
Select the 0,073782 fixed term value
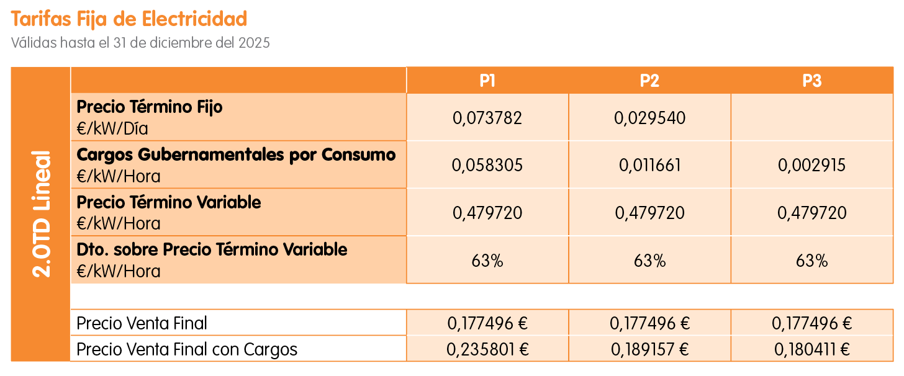coord(487,118)
